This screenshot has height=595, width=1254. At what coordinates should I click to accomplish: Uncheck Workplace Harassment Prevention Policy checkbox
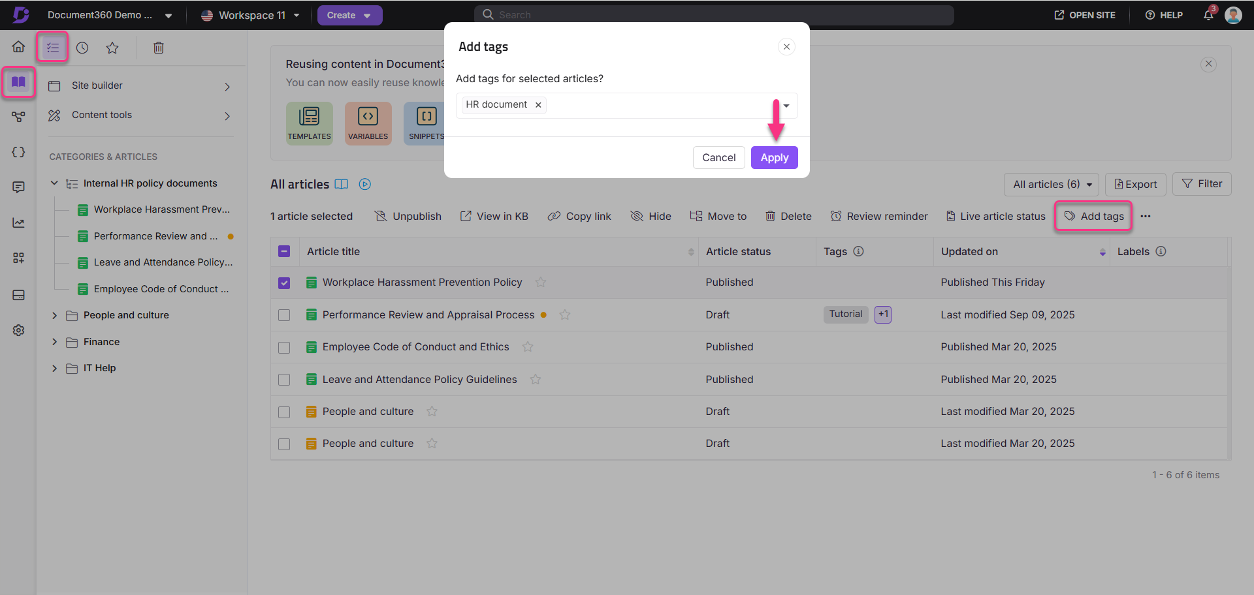[284, 283]
